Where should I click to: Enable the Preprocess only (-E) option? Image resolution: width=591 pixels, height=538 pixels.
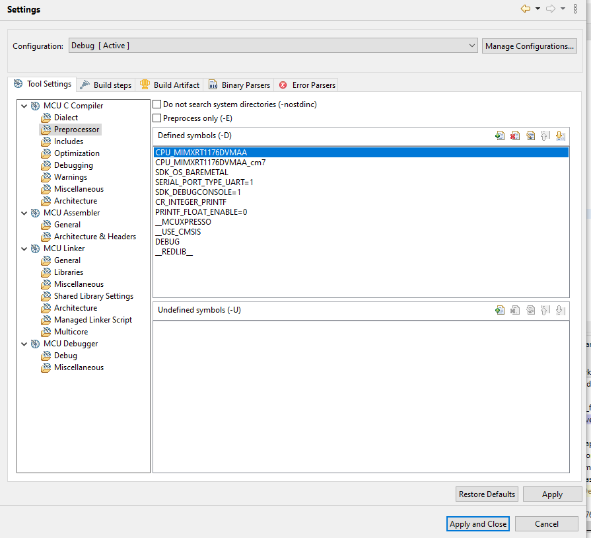click(x=156, y=117)
